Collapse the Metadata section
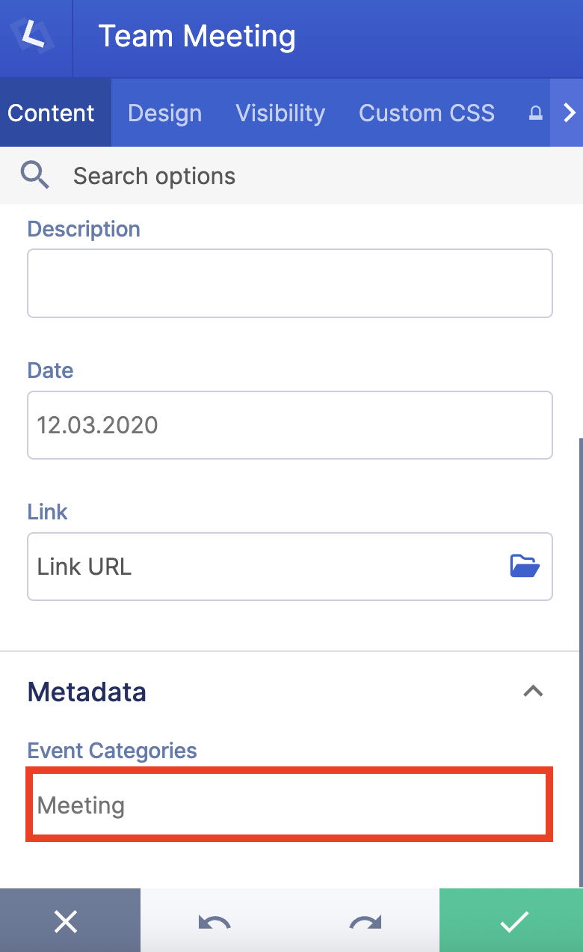The image size is (583, 952). (x=533, y=692)
